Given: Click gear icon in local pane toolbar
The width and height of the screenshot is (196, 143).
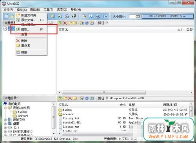Looking at the screenshot, I should click(x=87, y=98).
